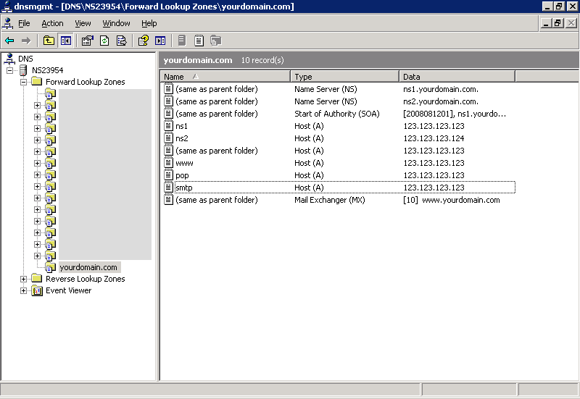Click the dnsmgmt title bar icon
Screen dimensions: 580x399
coord(7,7)
